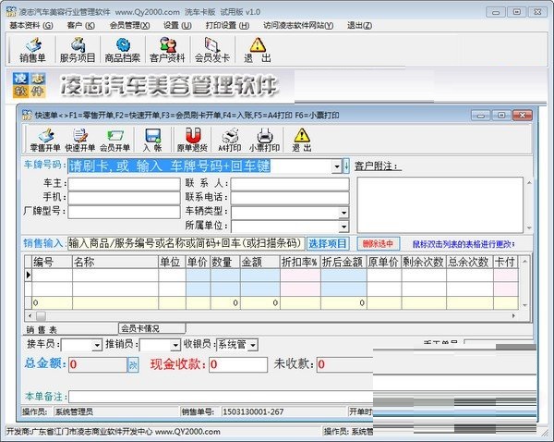The width and height of the screenshot is (554, 442).
Task: Expand the 推销员 salesperson dropdown
Action: point(175,345)
